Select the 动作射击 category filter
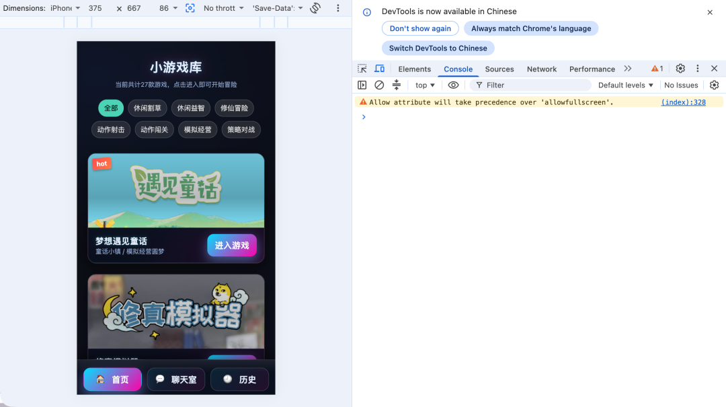This screenshot has width=726, height=407. [111, 130]
